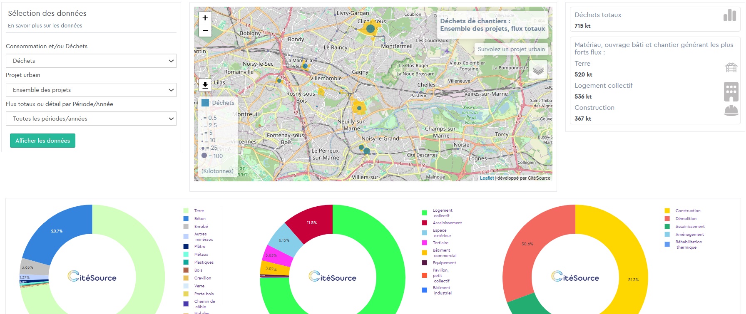
Task: Open En savoir plus sur les données link
Action: point(45,26)
